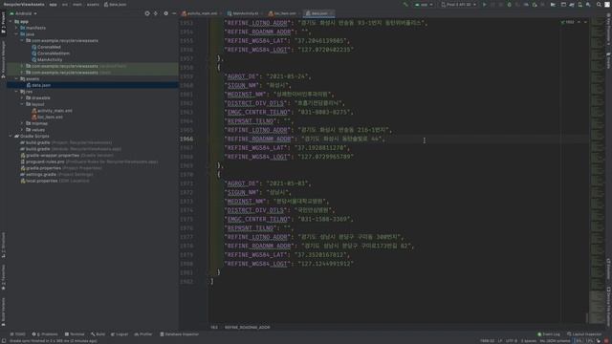Click REFINE_ROADNM_ADDR breadcrumb below editor
The image size is (612, 344).
[x=247, y=327]
